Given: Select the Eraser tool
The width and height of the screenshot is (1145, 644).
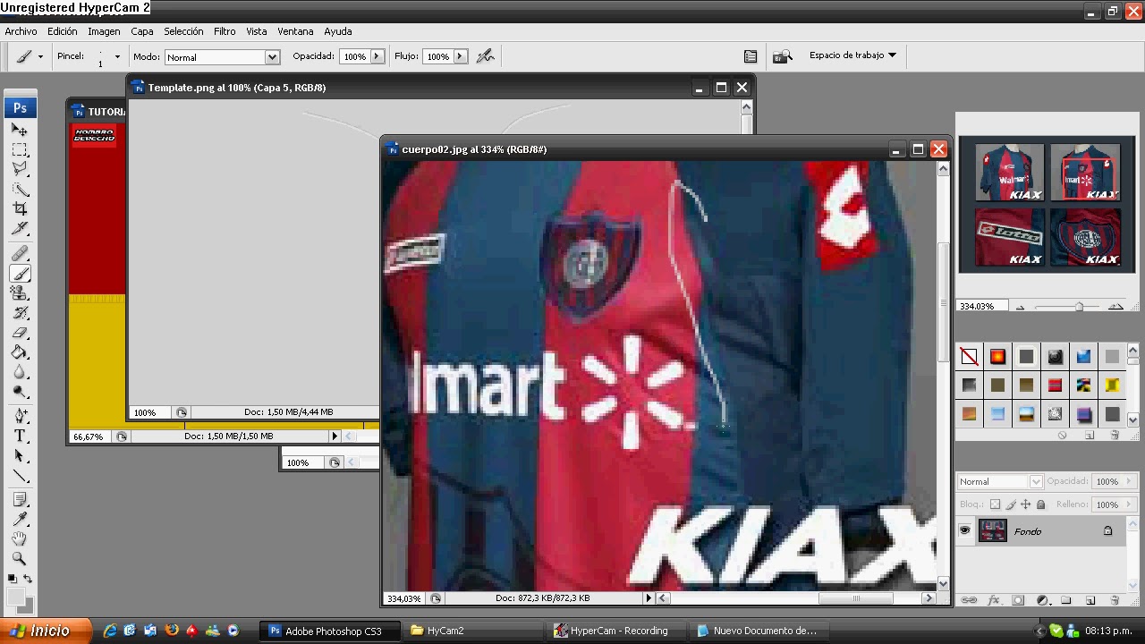Looking at the screenshot, I should click(20, 333).
